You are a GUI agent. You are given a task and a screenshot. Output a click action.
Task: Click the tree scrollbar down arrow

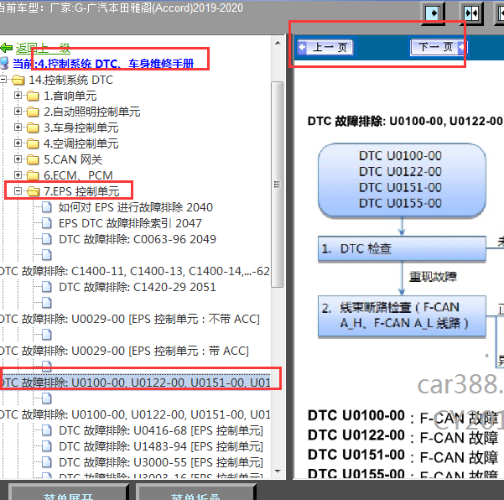tap(278, 471)
